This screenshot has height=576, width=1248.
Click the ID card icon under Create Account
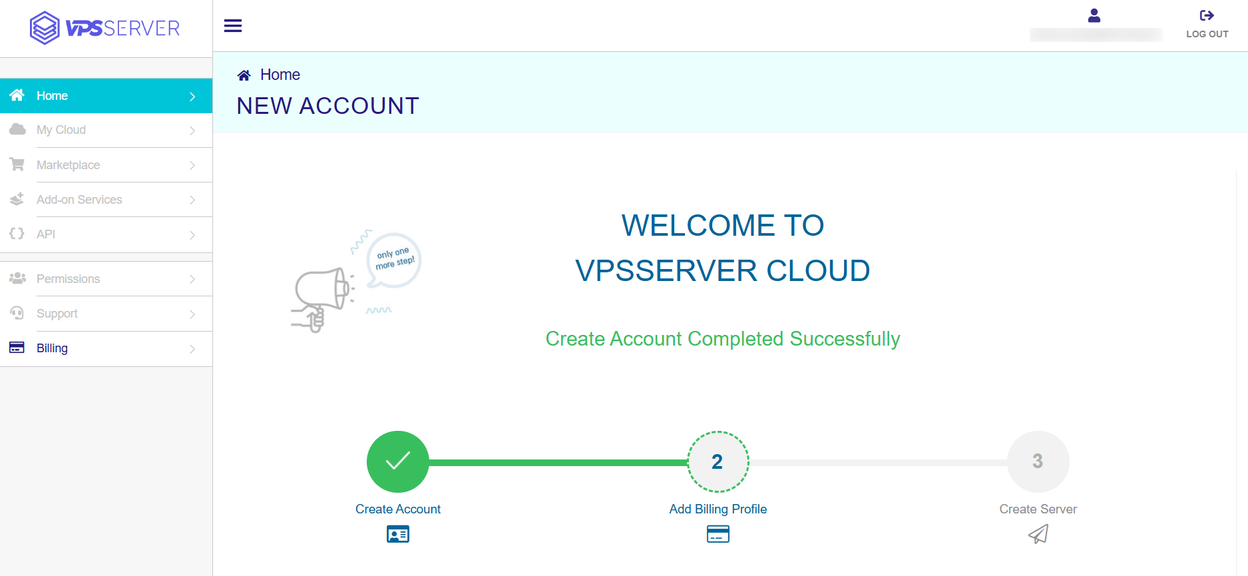pos(398,534)
